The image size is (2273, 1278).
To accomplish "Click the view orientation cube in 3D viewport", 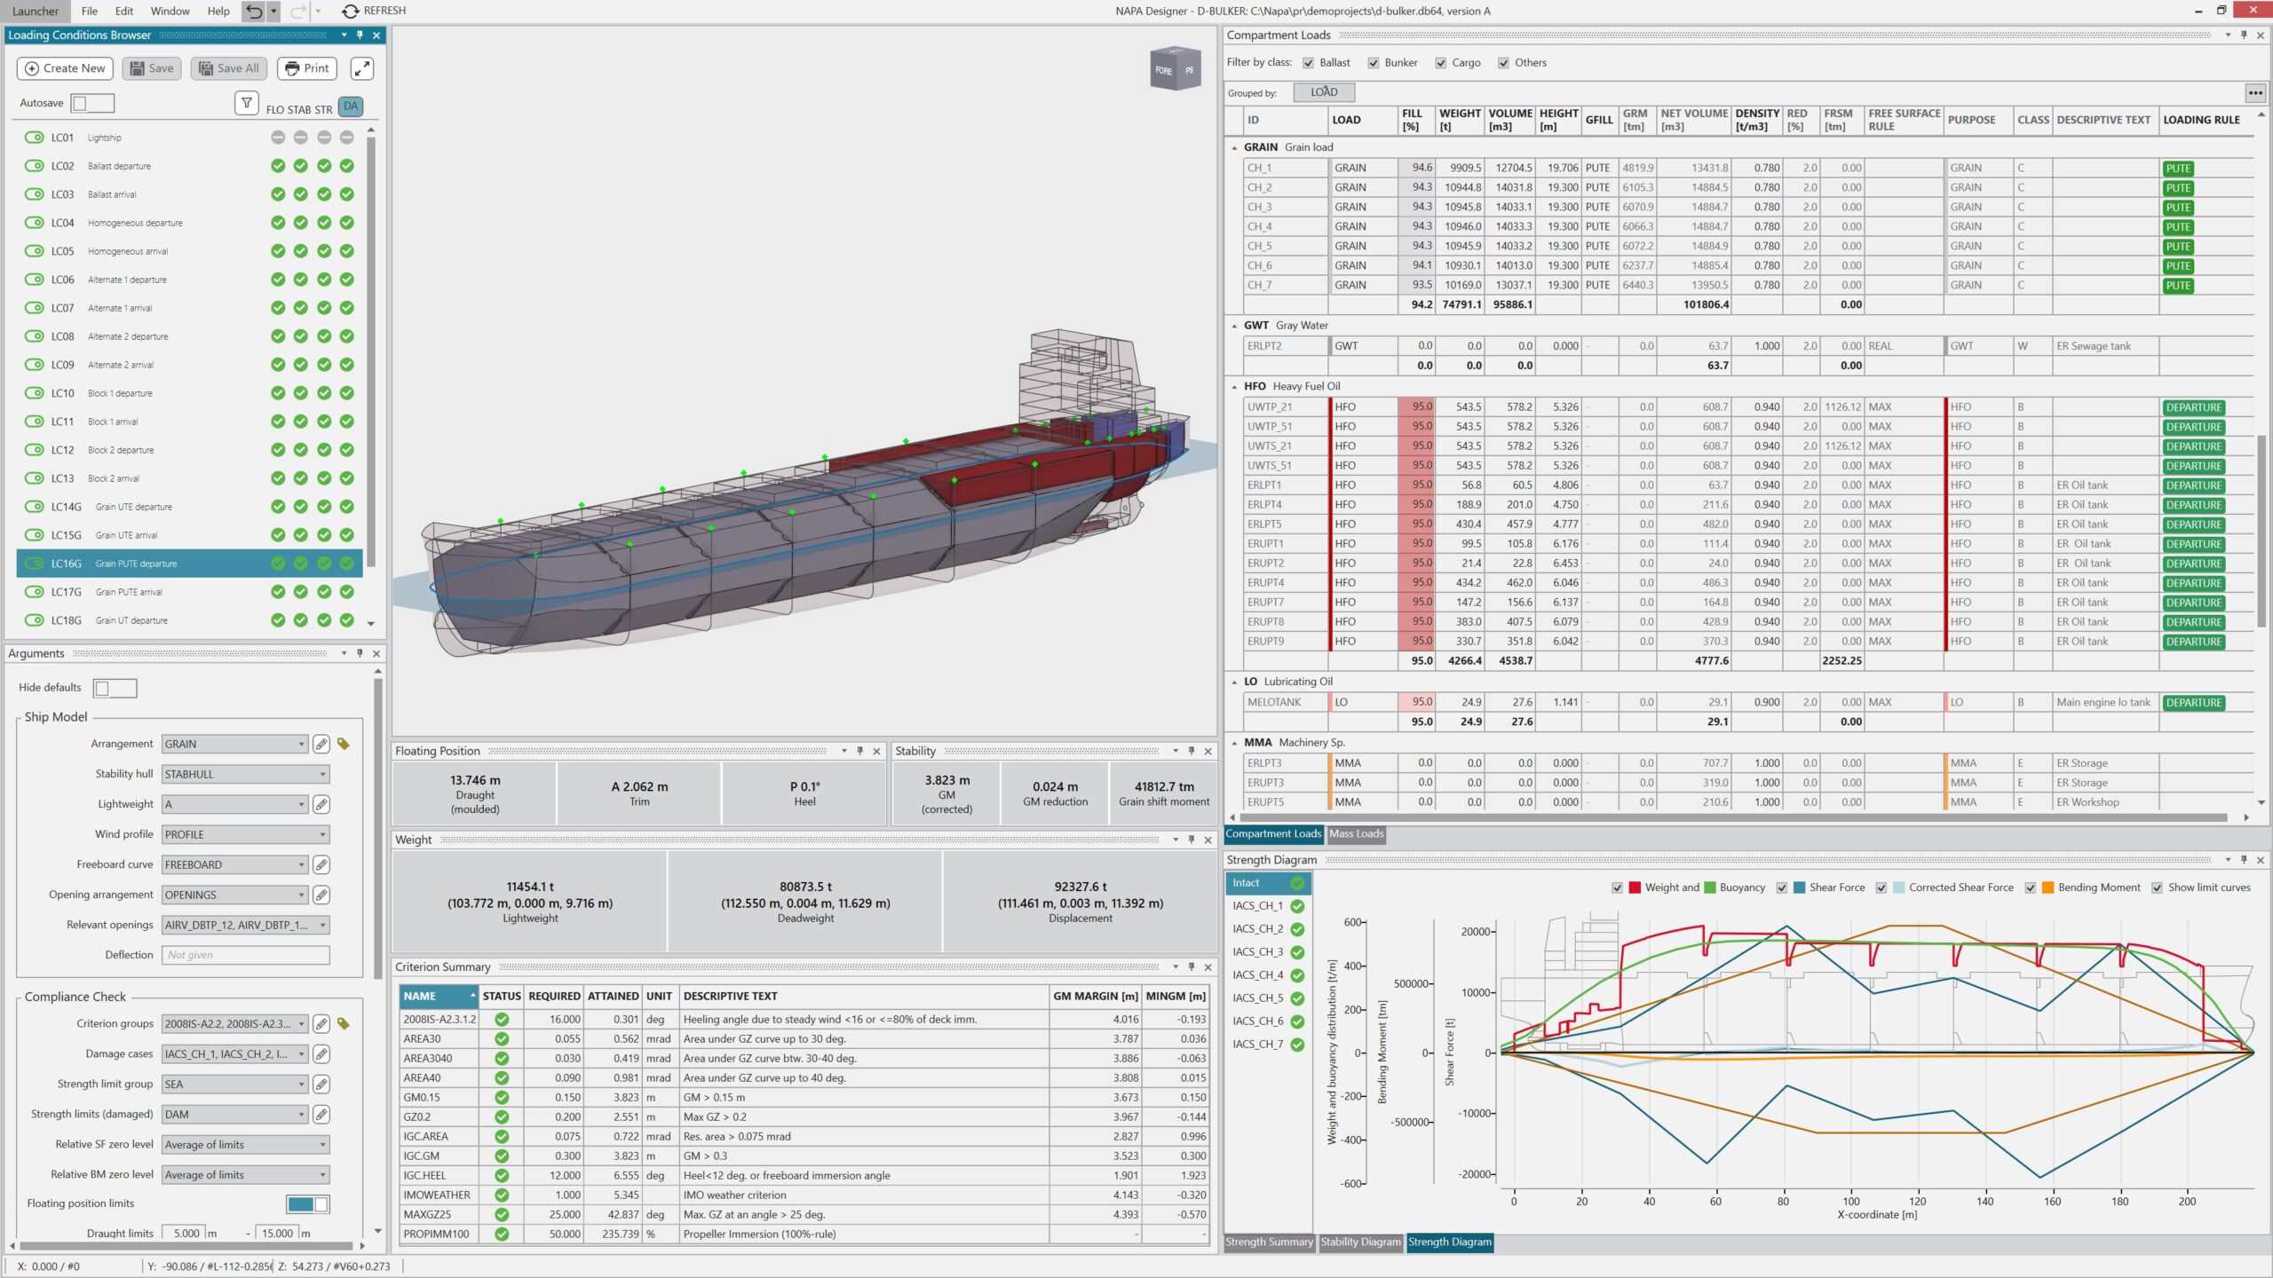I will [1175, 69].
